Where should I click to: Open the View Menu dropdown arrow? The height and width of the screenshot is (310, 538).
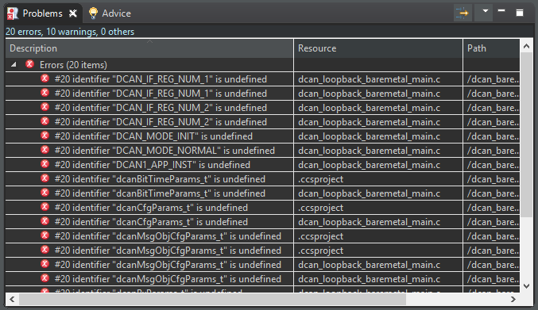(486, 11)
